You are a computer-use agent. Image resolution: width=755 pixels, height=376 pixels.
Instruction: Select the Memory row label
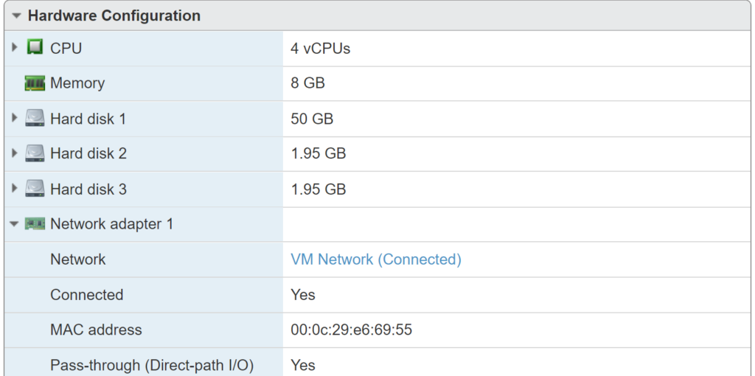[x=77, y=83]
